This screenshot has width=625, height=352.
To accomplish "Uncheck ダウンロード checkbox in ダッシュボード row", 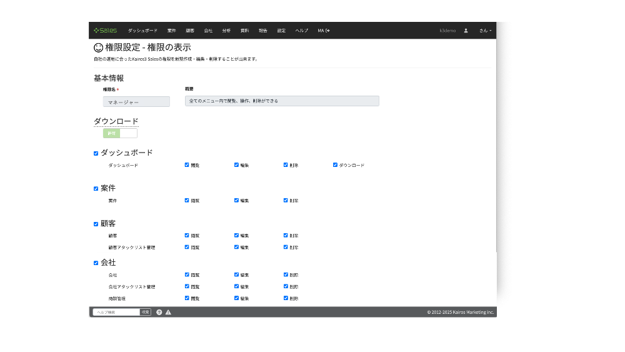I will pos(335,165).
